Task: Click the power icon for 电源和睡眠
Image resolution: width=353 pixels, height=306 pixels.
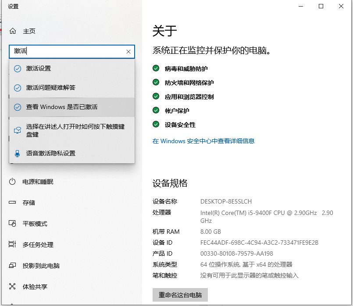Action: (x=13, y=182)
